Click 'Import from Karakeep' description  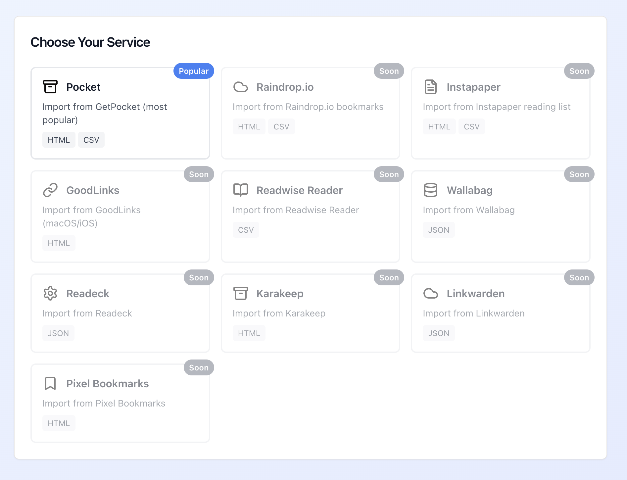pos(279,313)
